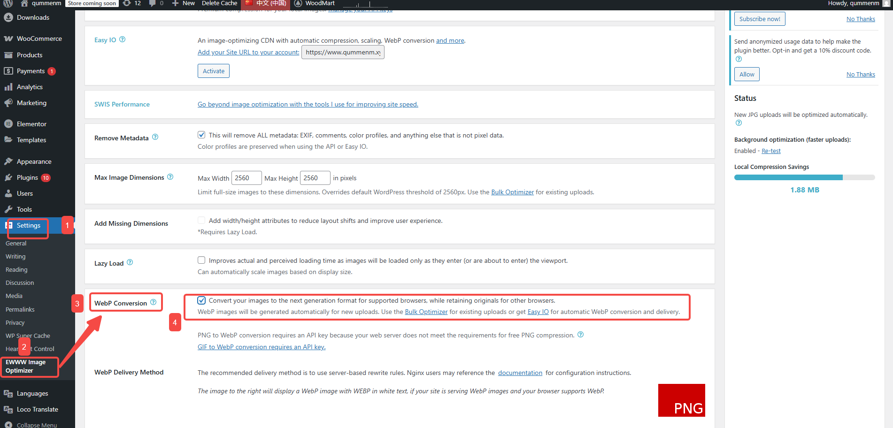893x428 pixels.
Task: Uncheck the Remove Metadata checkbox
Action: coord(201,135)
